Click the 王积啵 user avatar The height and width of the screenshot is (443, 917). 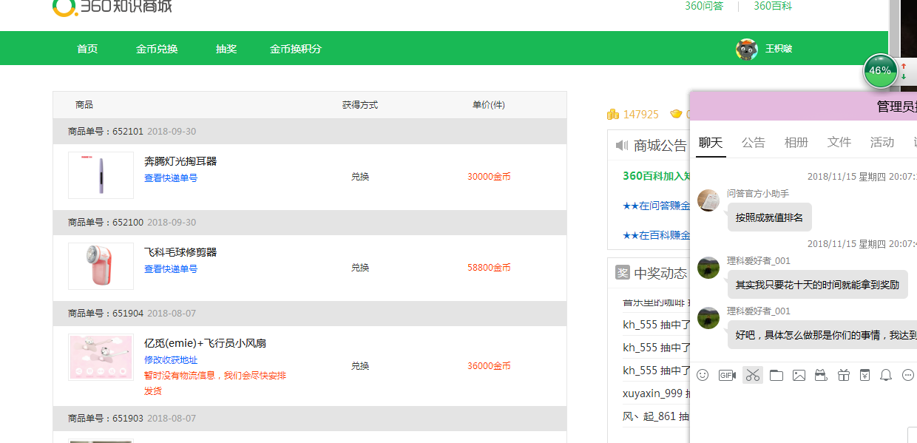point(747,49)
